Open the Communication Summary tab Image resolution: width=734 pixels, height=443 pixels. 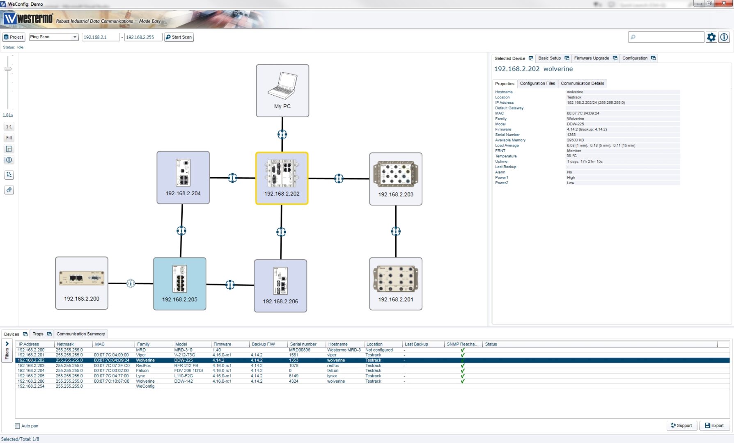pos(81,334)
